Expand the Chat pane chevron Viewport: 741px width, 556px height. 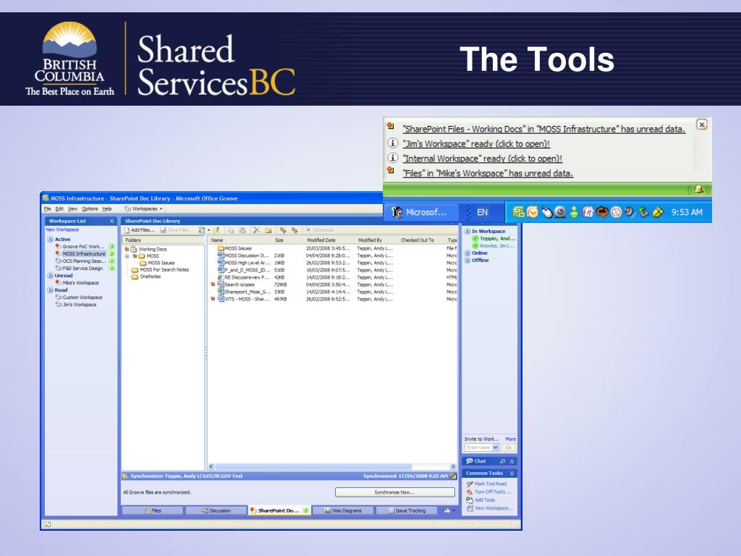click(x=512, y=461)
